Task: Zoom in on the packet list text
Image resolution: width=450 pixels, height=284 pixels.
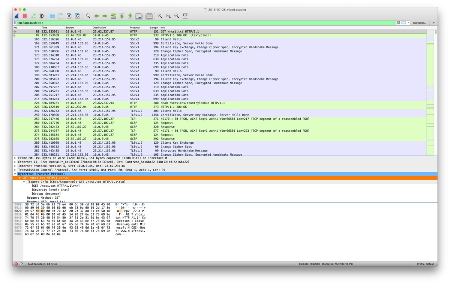Action: coord(160,16)
